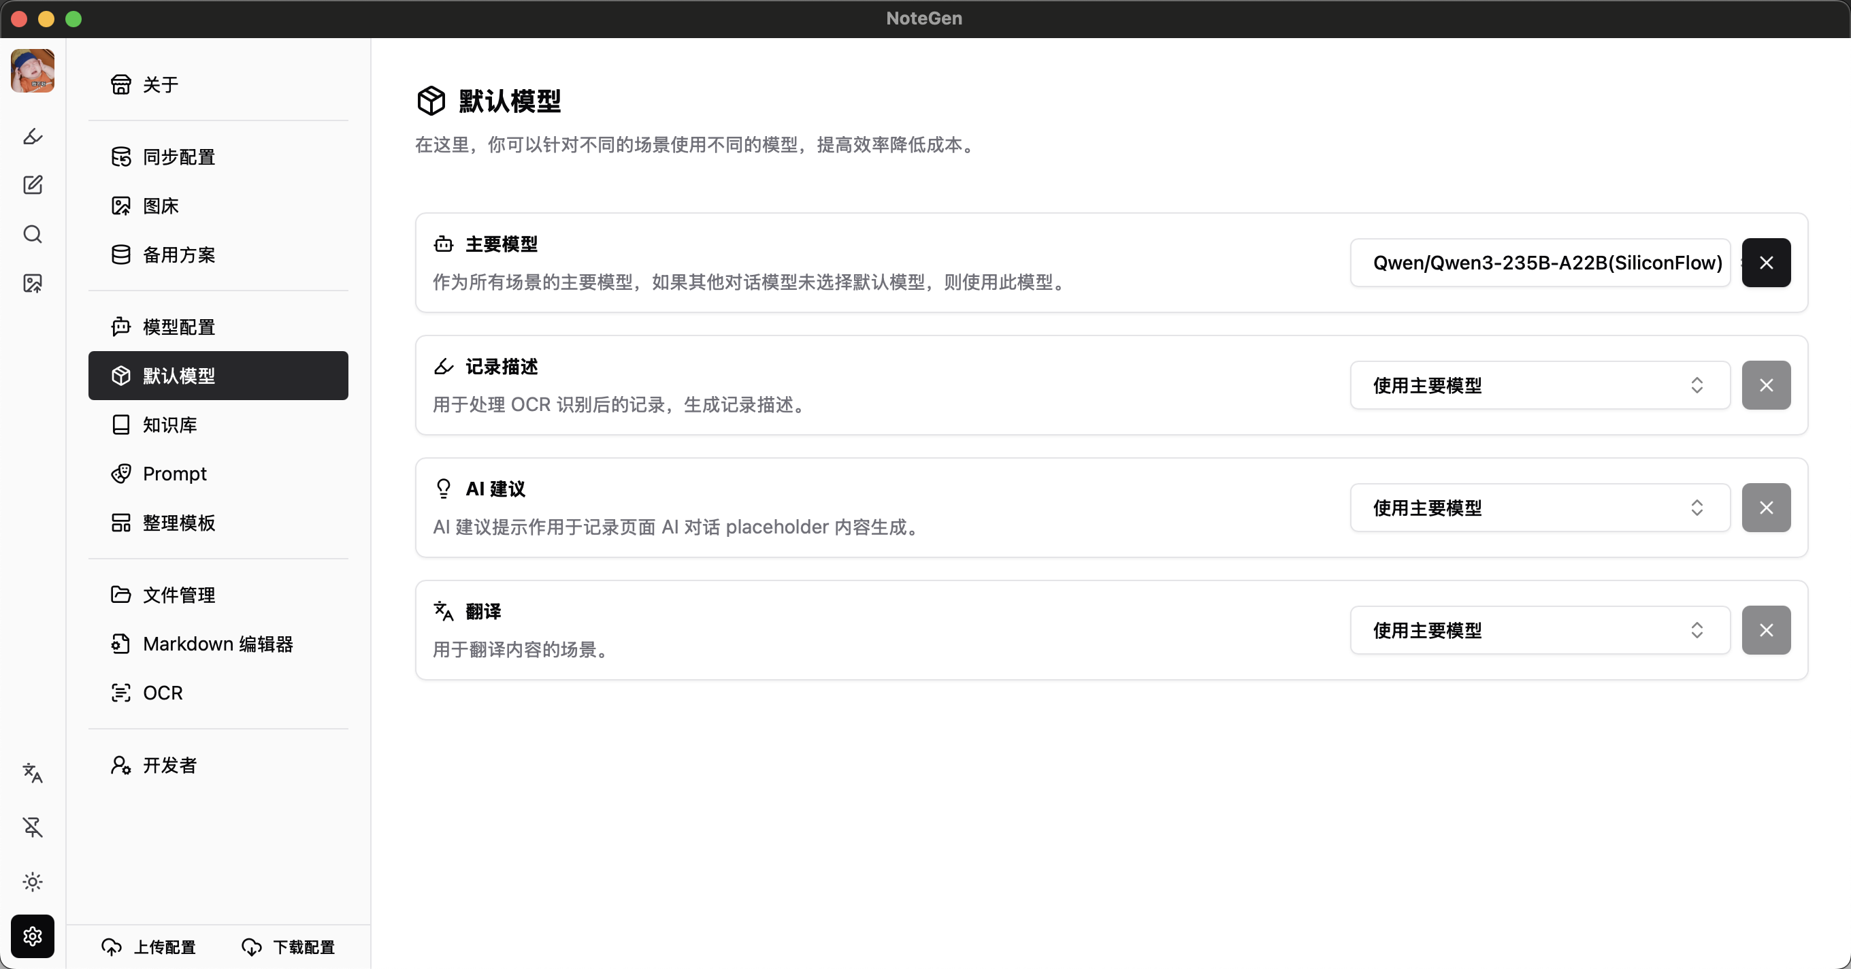The image size is (1851, 969).
Task: Open the 文件管理 settings section
Action: [x=218, y=595]
